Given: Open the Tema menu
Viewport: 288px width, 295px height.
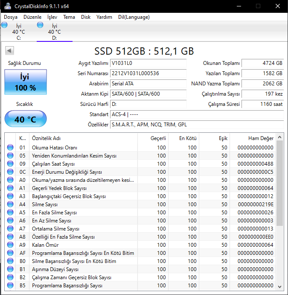Looking at the screenshot, I should [x=69, y=17].
